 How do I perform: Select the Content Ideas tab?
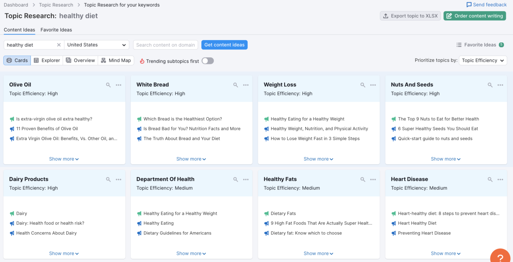(x=19, y=30)
